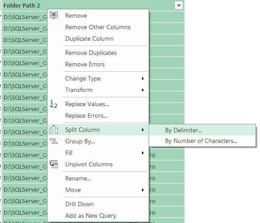Select Drill Down
The height and width of the screenshot is (223, 260).
point(98,204)
